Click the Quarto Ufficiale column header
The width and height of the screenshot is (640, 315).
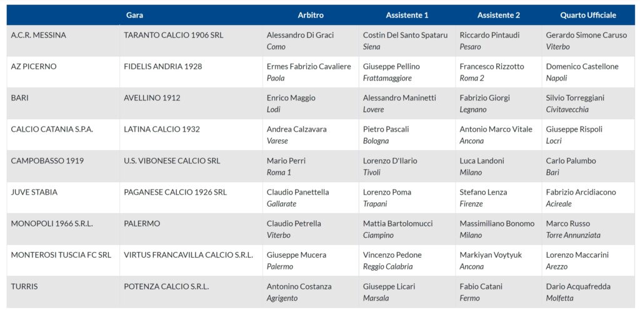click(587, 15)
